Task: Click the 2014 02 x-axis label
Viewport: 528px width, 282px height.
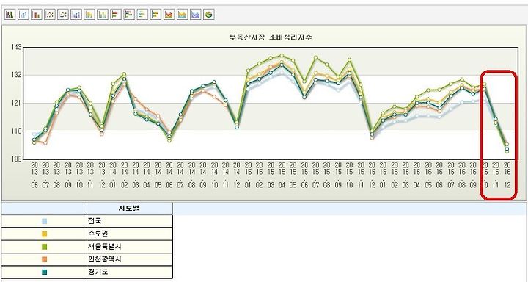Action: tap(124, 176)
